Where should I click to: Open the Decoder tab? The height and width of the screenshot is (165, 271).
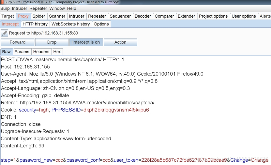coord(143,16)
